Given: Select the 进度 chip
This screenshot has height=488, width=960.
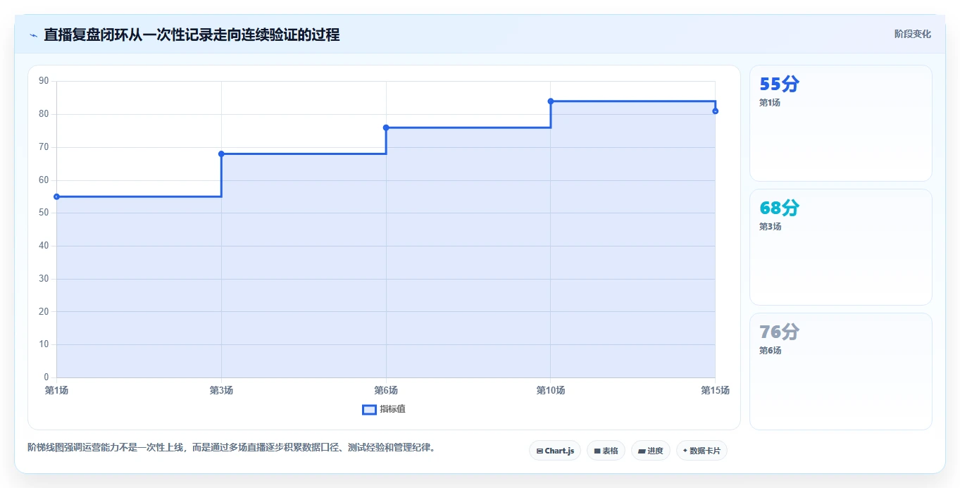Looking at the screenshot, I should pyautogui.click(x=650, y=451).
